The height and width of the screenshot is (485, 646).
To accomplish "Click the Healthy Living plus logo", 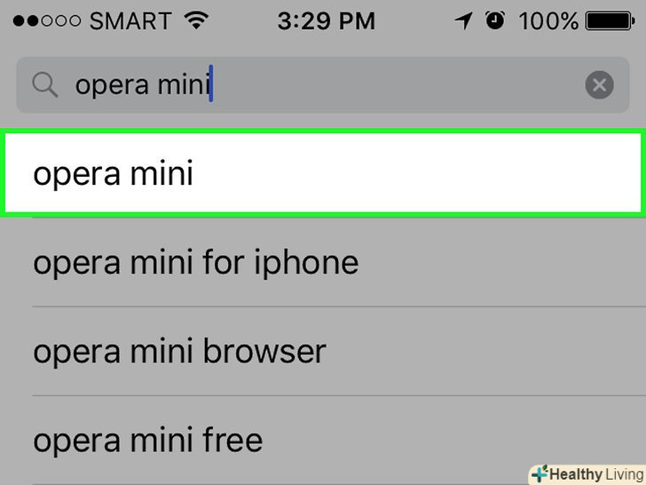I will (x=540, y=474).
